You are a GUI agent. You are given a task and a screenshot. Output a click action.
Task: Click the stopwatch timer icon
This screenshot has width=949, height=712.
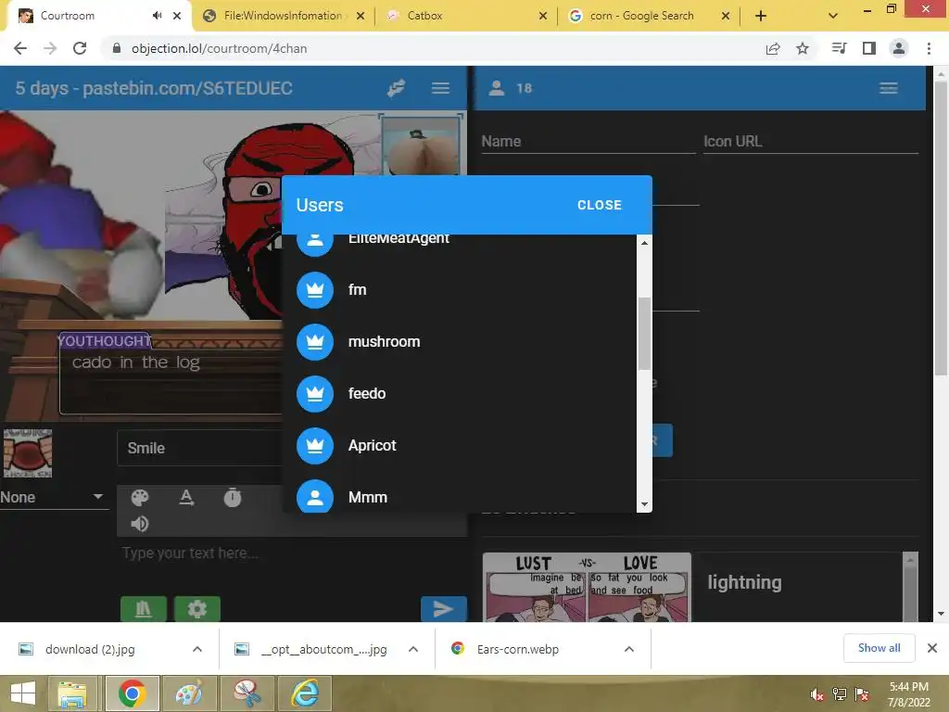pyautogui.click(x=233, y=498)
